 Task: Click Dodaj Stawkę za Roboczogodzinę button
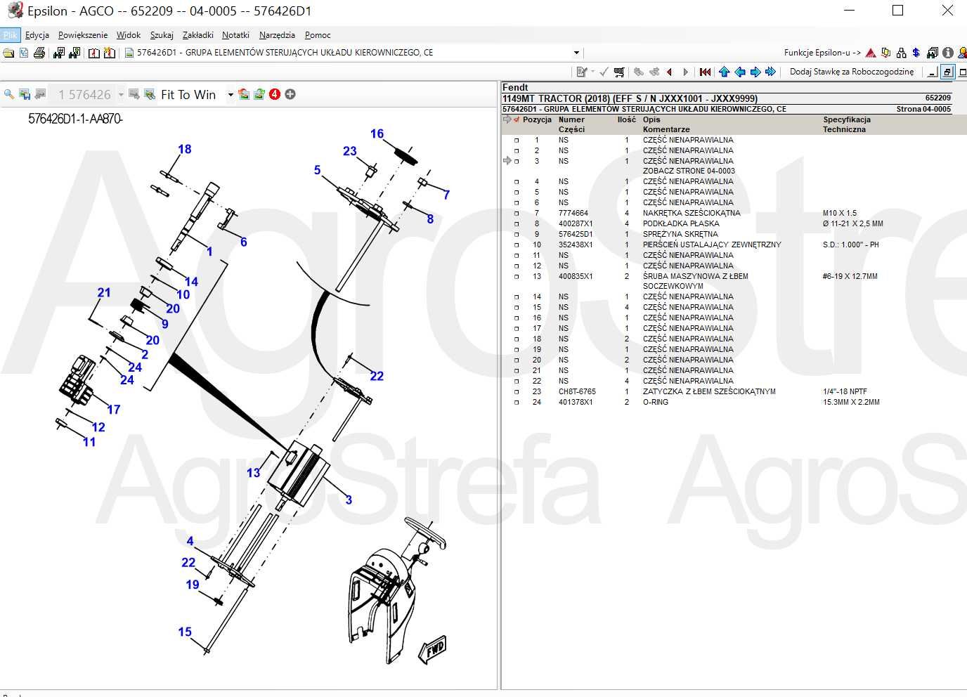[x=852, y=72]
